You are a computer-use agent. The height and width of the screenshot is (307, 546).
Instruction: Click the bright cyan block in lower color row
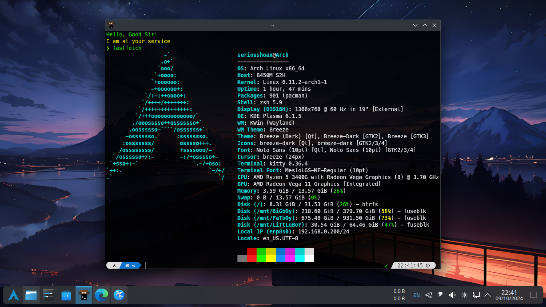tap(300, 258)
